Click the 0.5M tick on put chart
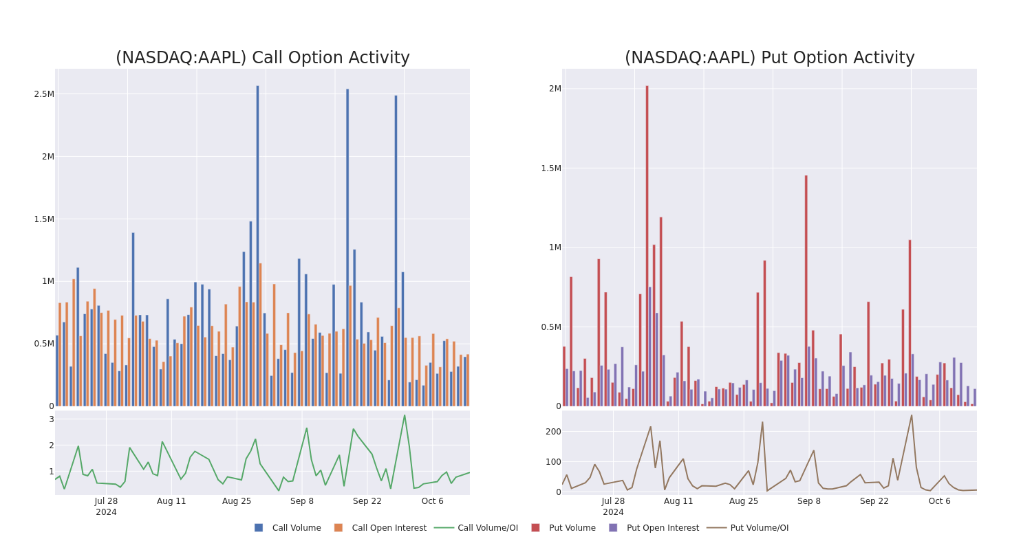 click(x=551, y=327)
